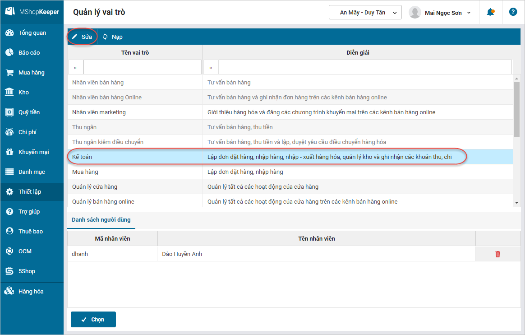Click Mã nhân viên column header

[112, 238]
